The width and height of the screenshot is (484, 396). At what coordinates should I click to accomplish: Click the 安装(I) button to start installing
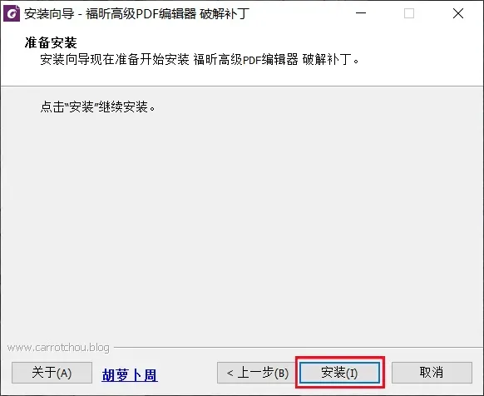pyautogui.click(x=339, y=373)
